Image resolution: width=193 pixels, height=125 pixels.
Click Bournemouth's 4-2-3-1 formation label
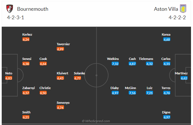click(x=15, y=18)
